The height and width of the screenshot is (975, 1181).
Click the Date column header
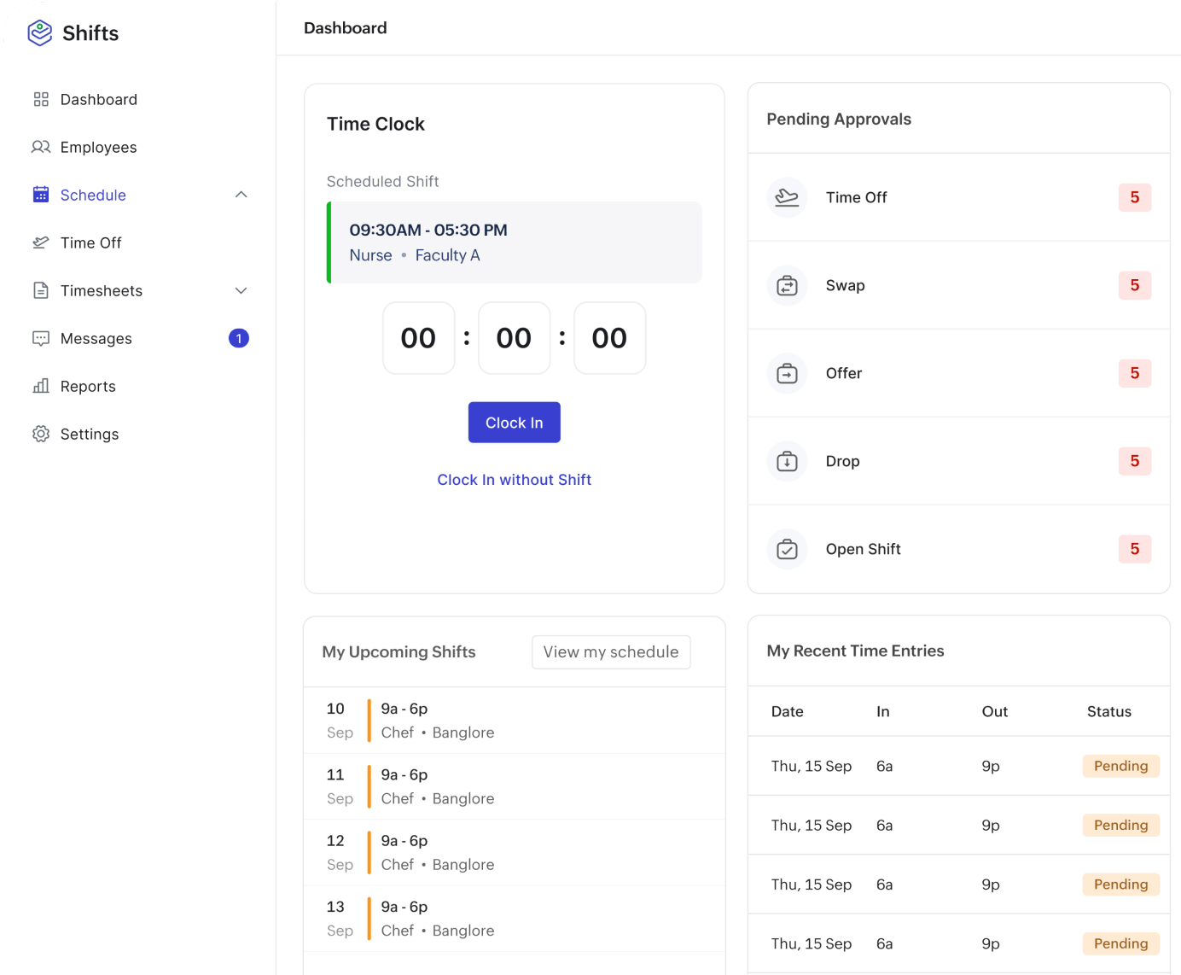pos(788,711)
